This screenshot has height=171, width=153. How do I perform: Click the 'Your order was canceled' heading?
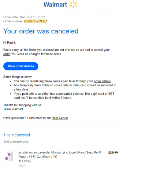pos(41,31)
